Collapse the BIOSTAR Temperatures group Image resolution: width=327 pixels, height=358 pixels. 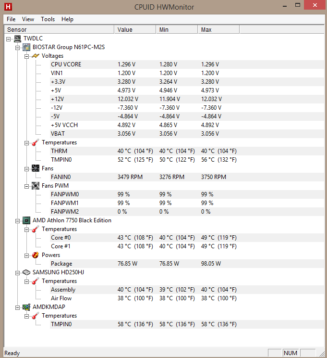tap(27, 143)
